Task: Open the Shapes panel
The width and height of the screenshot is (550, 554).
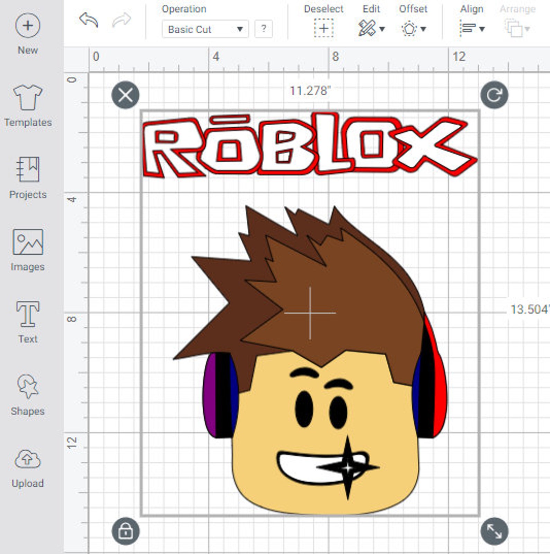Action: coord(28,386)
